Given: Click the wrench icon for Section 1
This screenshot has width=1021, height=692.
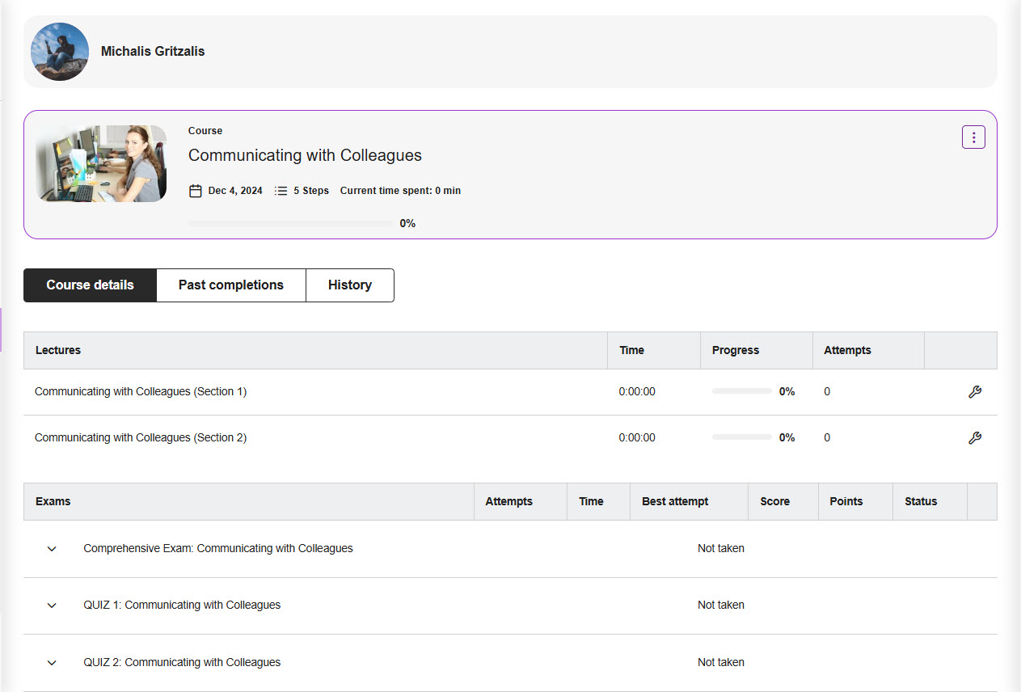Looking at the screenshot, I should pyautogui.click(x=974, y=392).
